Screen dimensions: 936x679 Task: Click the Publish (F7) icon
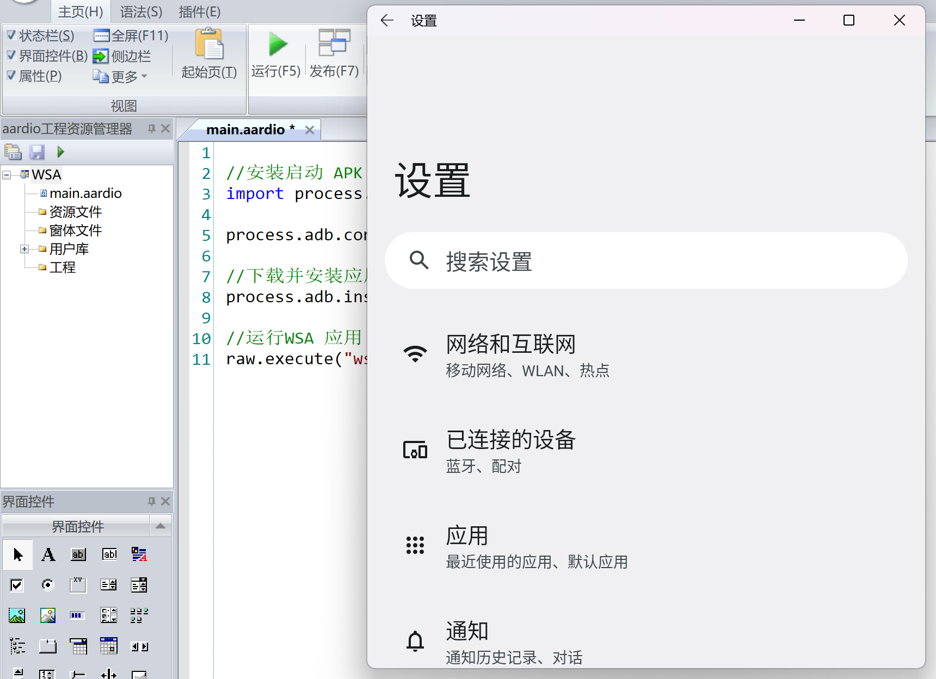[334, 43]
